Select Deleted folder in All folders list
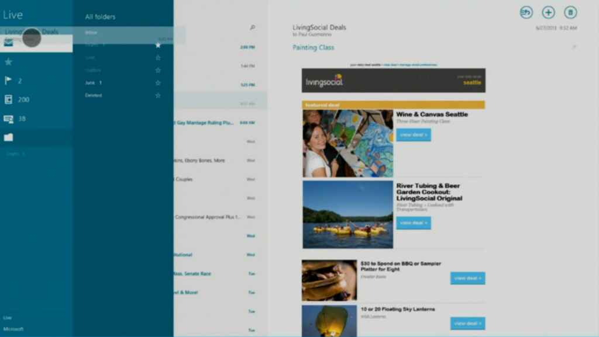Screen dimensions: 599x337 [x=93, y=95]
